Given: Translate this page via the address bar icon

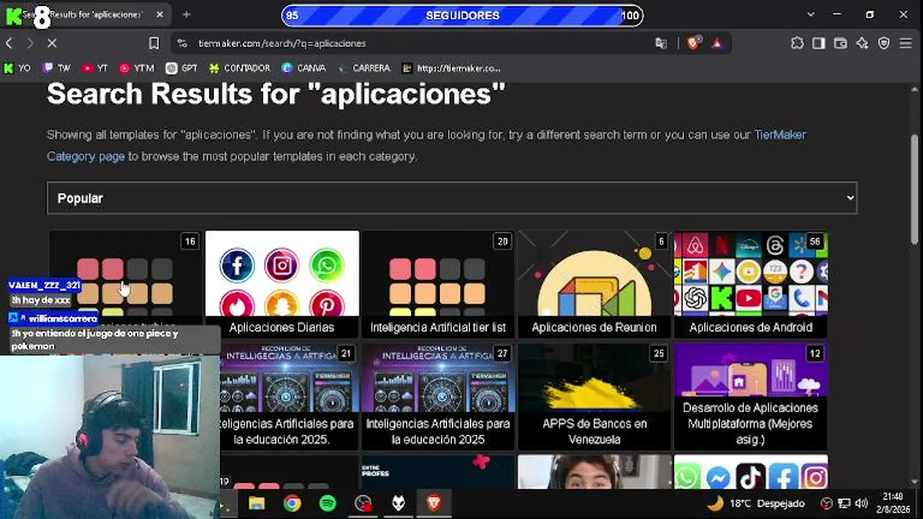Looking at the screenshot, I should click(x=661, y=43).
